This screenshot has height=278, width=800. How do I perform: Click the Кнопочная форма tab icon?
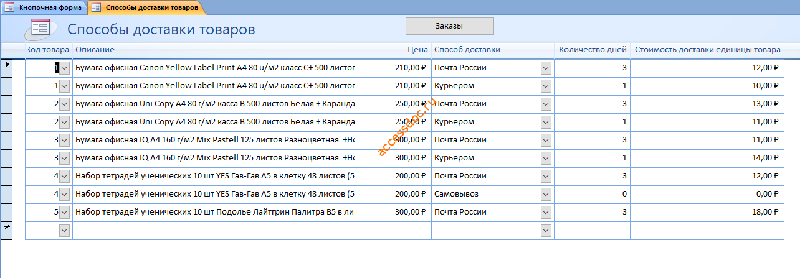pos(10,8)
